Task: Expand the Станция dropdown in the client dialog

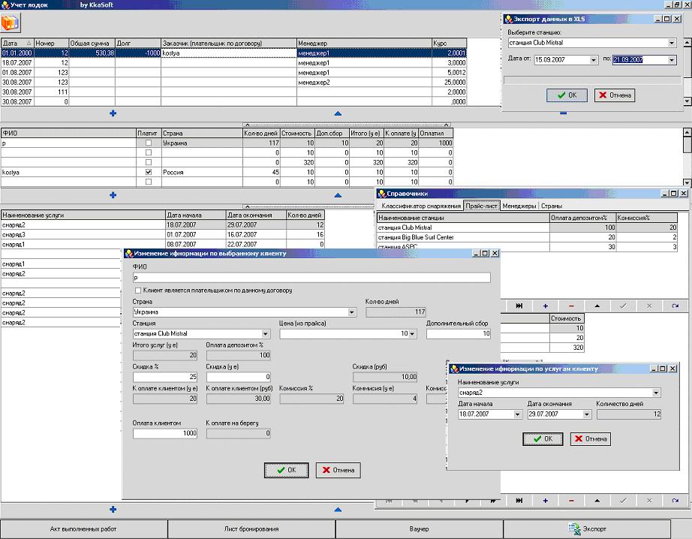Action: [x=266, y=334]
